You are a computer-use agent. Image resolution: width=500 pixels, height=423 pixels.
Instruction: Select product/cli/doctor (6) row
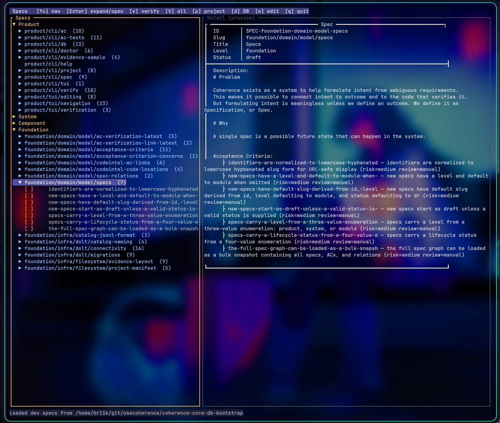click(x=56, y=51)
